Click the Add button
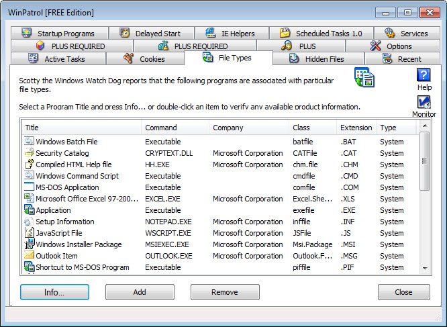447x327 pixels. (x=140, y=292)
